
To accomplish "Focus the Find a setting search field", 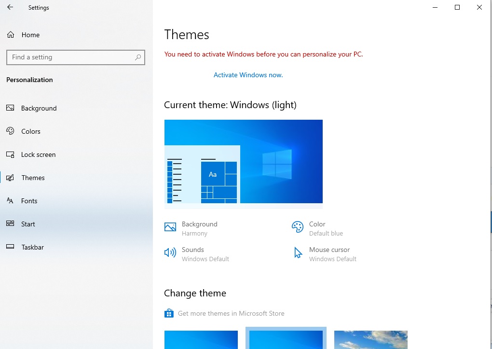I will click(76, 57).
